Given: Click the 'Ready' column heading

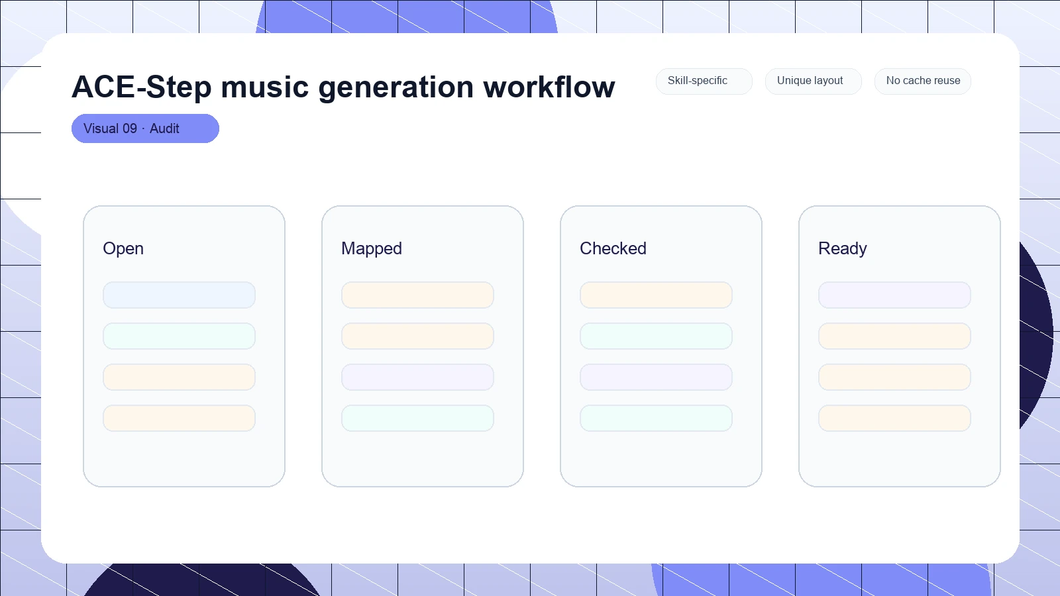Looking at the screenshot, I should [842, 248].
